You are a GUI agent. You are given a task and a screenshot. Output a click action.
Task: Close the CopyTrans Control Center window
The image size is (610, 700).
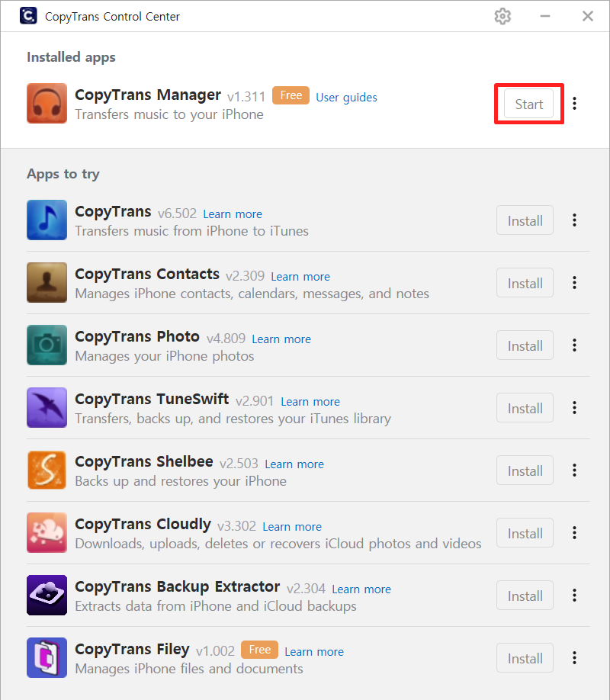588,17
